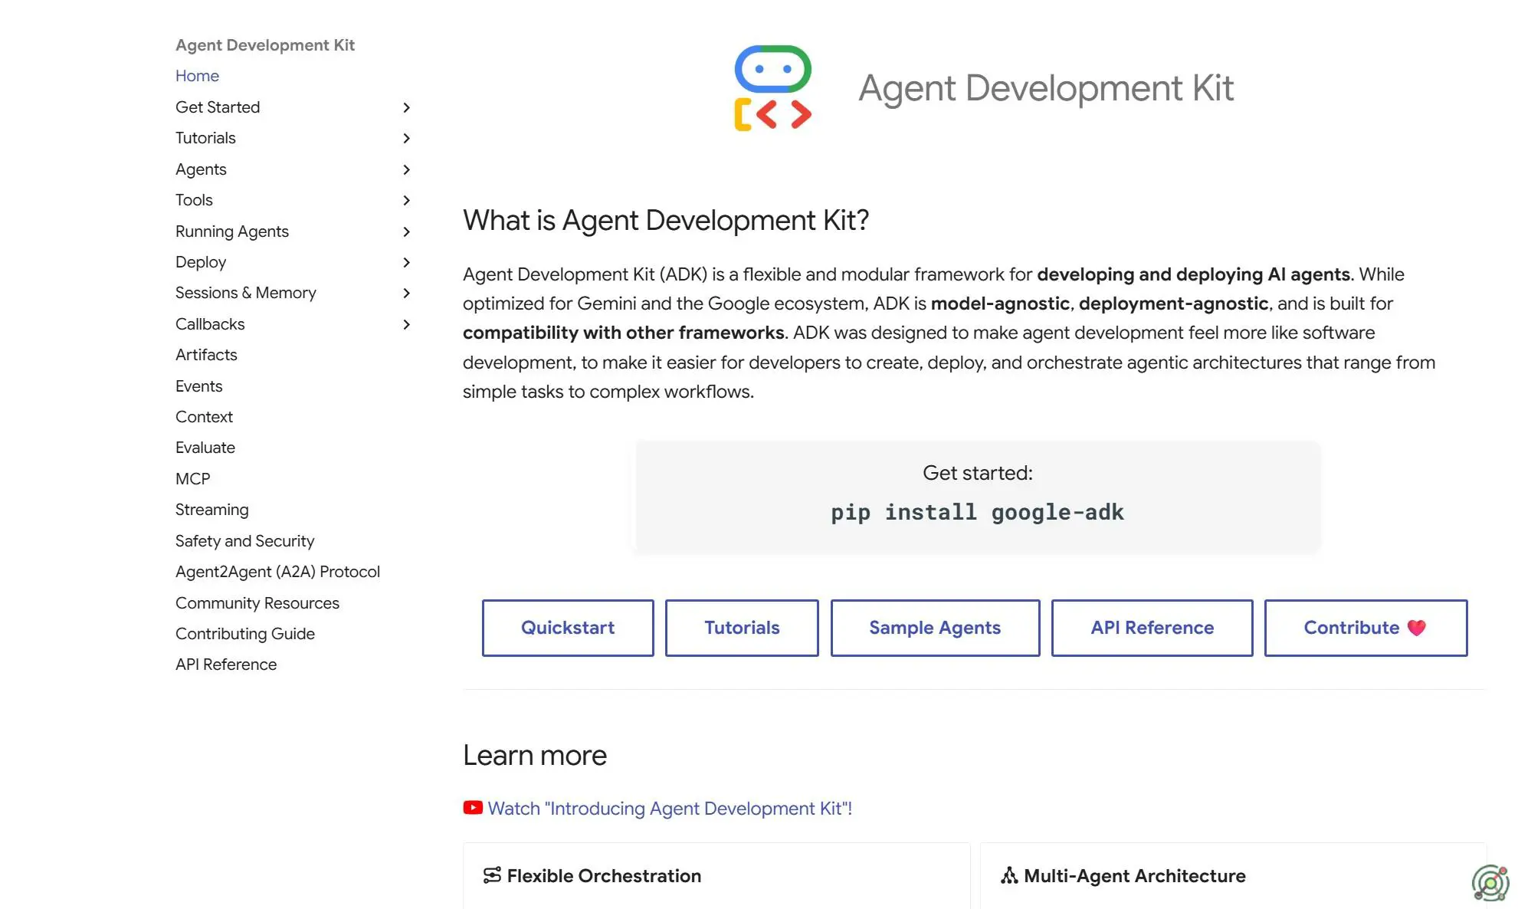The height and width of the screenshot is (909, 1518).
Task: Click the API Reference outlined button
Action: point(1152,628)
